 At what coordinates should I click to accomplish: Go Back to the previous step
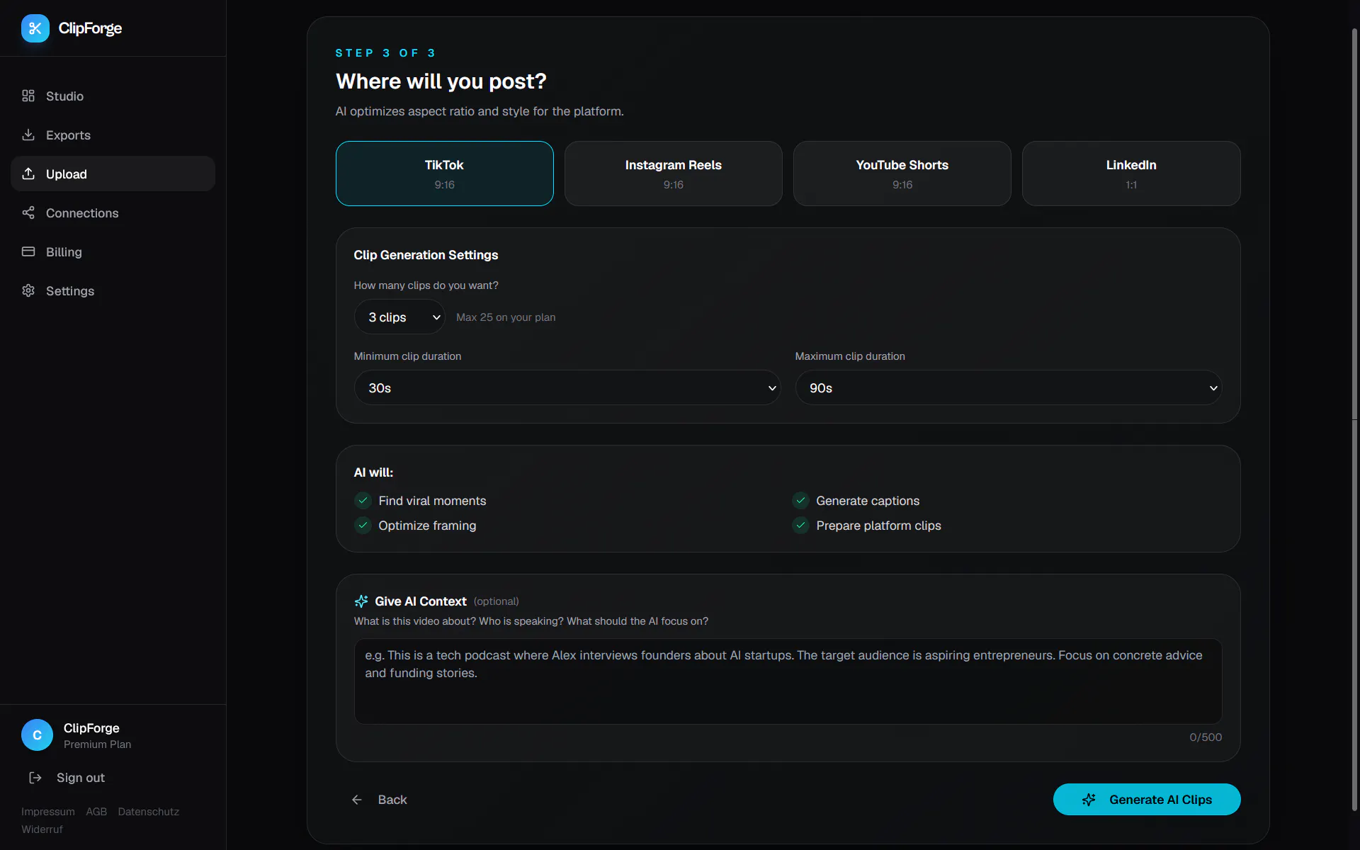[379, 800]
